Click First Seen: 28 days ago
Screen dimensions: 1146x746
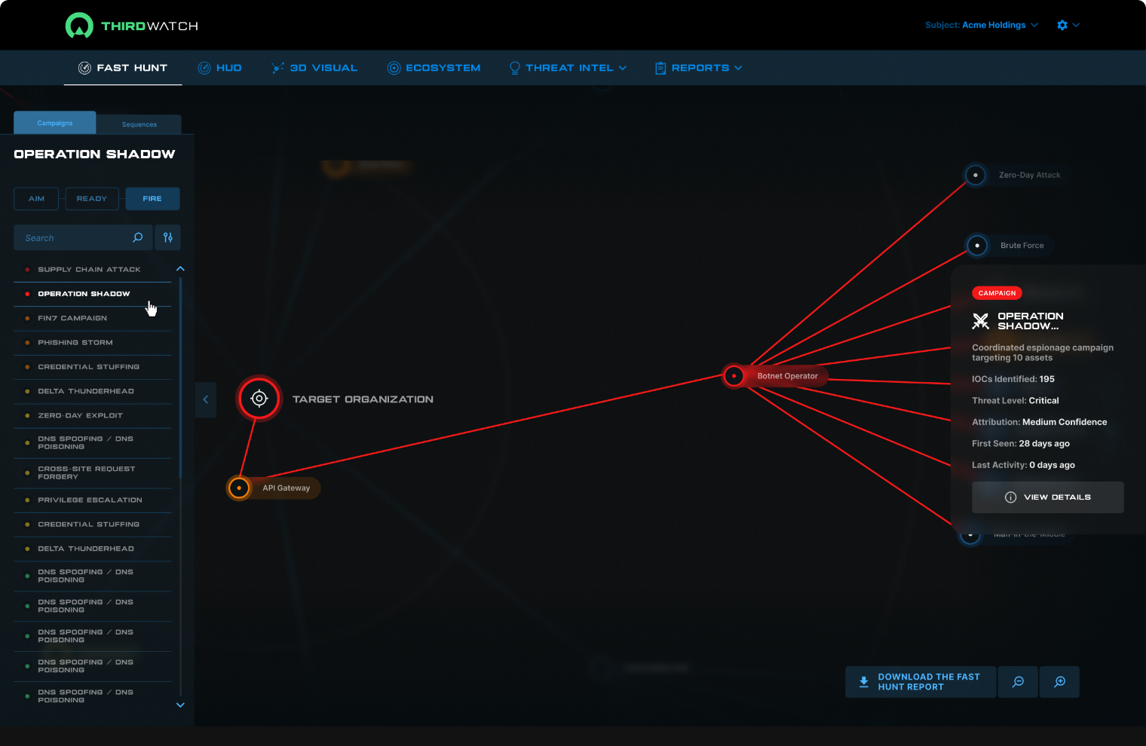coord(1021,444)
